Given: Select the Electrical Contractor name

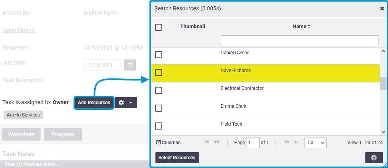Looking at the screenshot, I should [x=242, y=88].
